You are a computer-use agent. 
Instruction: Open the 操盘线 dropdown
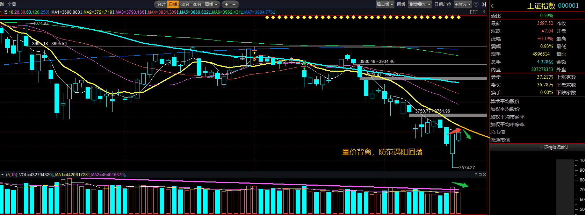385,5
